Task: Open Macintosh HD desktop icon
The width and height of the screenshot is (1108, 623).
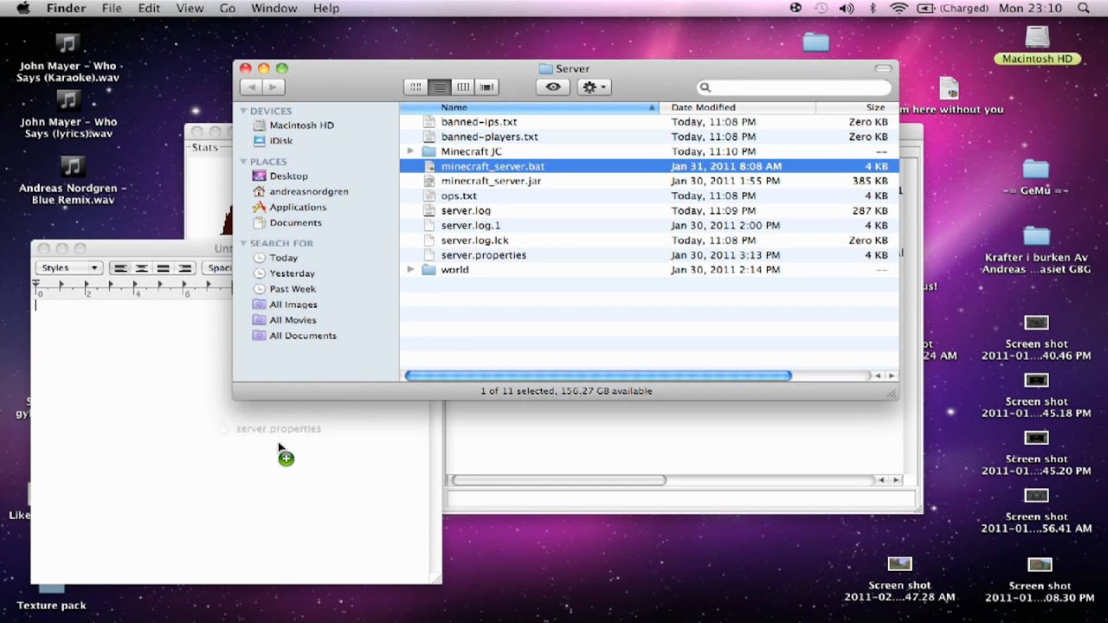Action: (1037, 38)
